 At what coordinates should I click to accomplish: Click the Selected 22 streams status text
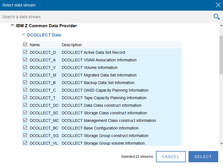point(137,156)
